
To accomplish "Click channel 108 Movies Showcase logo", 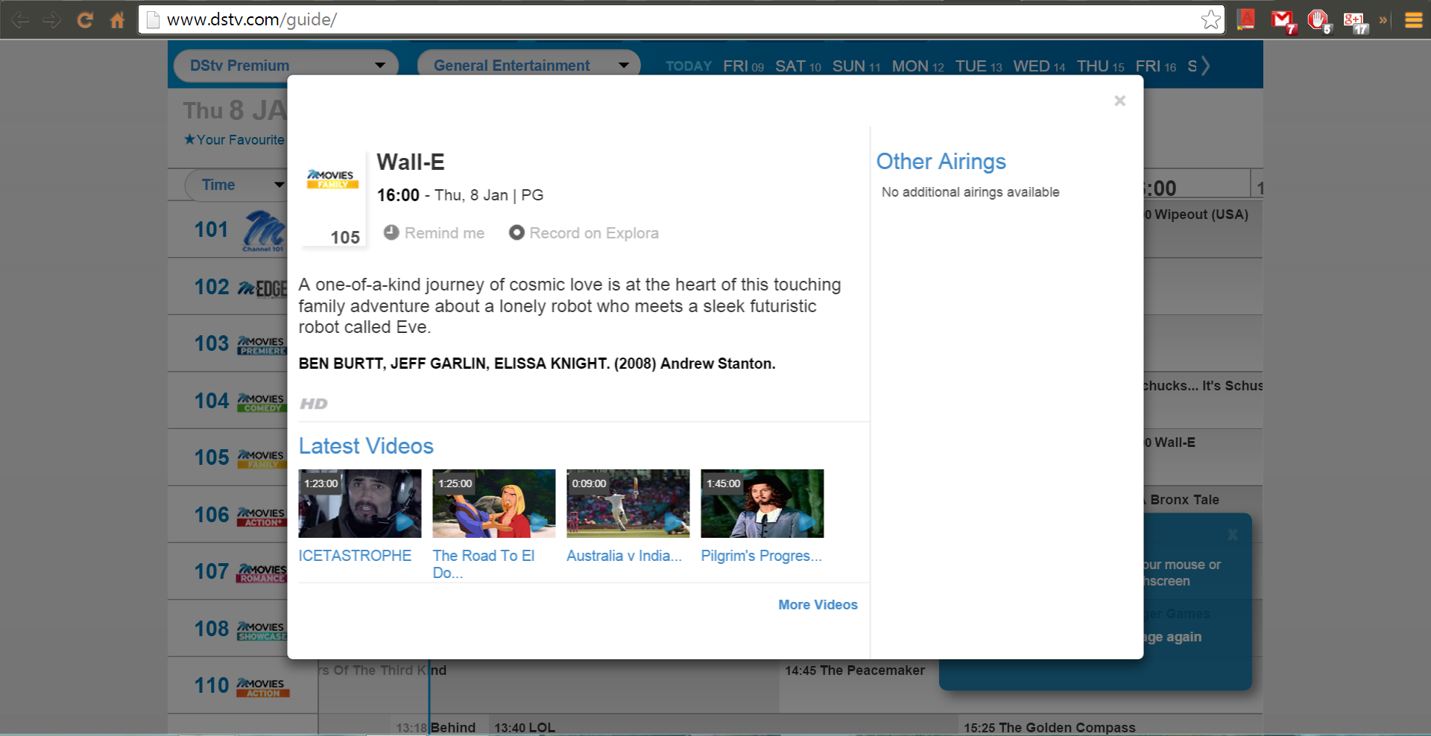I will tap(262, 630).
